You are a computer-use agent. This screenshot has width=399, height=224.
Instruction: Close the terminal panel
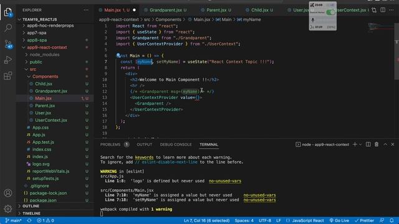tap(393, 144)
